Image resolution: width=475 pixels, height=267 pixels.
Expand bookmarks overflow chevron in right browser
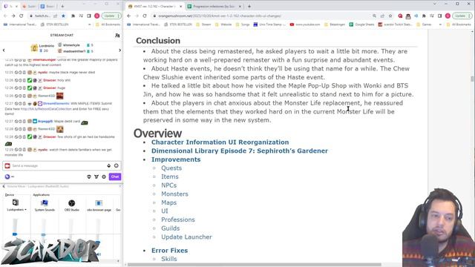pos(440,24)
